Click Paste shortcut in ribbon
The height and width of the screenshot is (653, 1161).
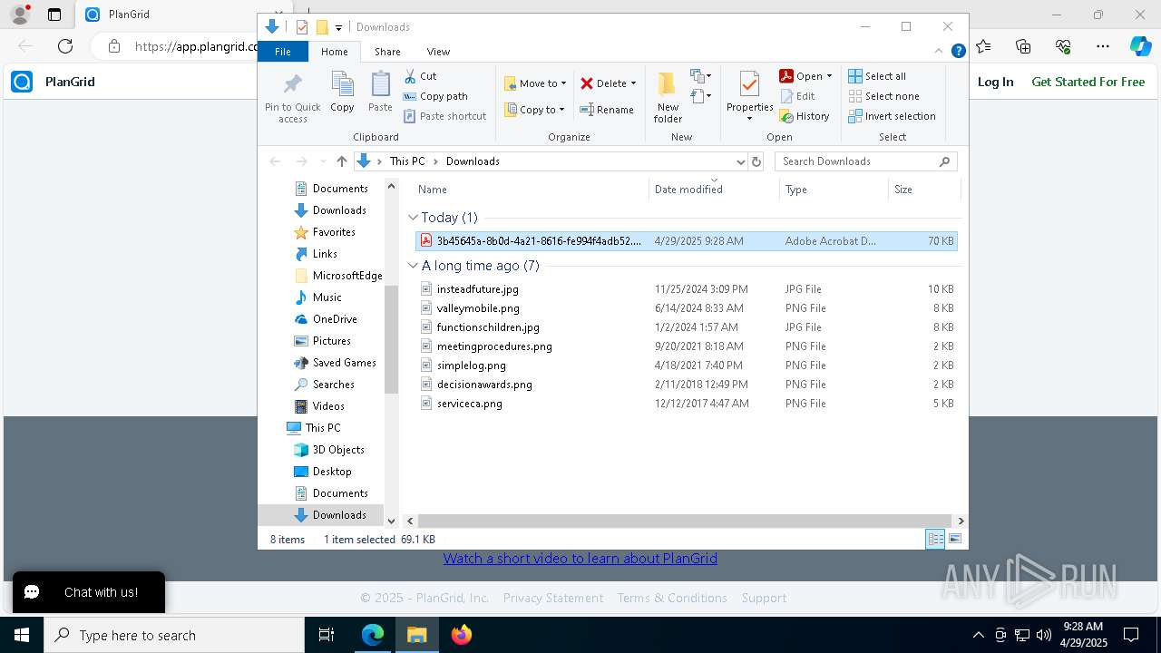coord(444,116)
